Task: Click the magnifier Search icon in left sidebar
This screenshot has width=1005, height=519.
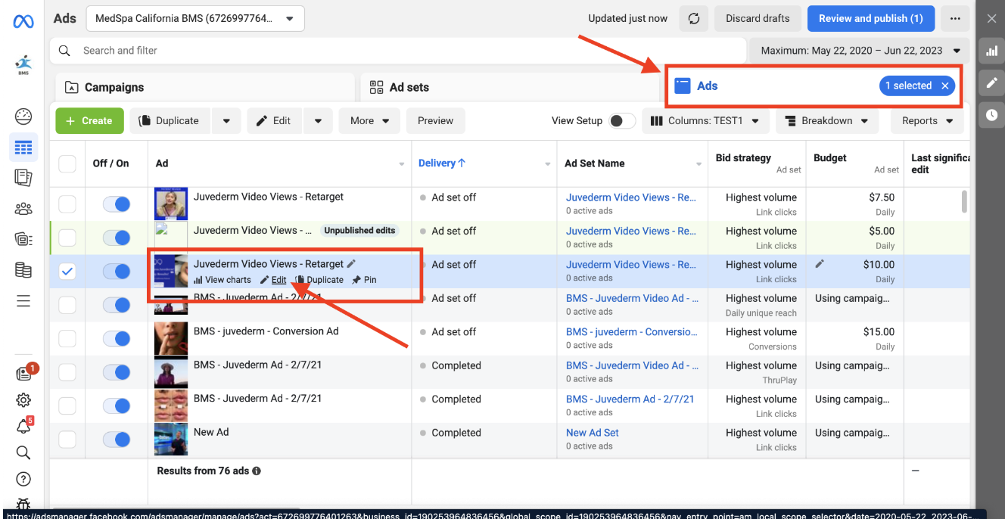Action: [23, 452]
